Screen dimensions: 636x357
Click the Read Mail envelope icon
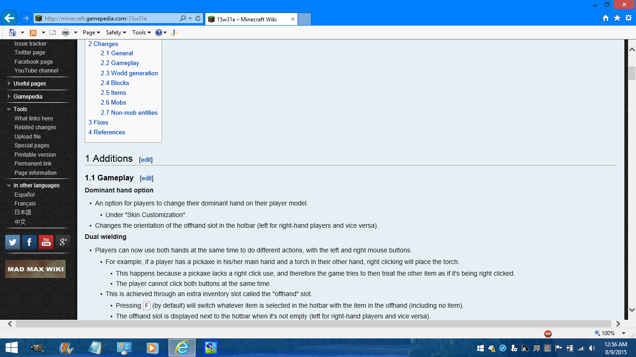click(x=53, y=33)
